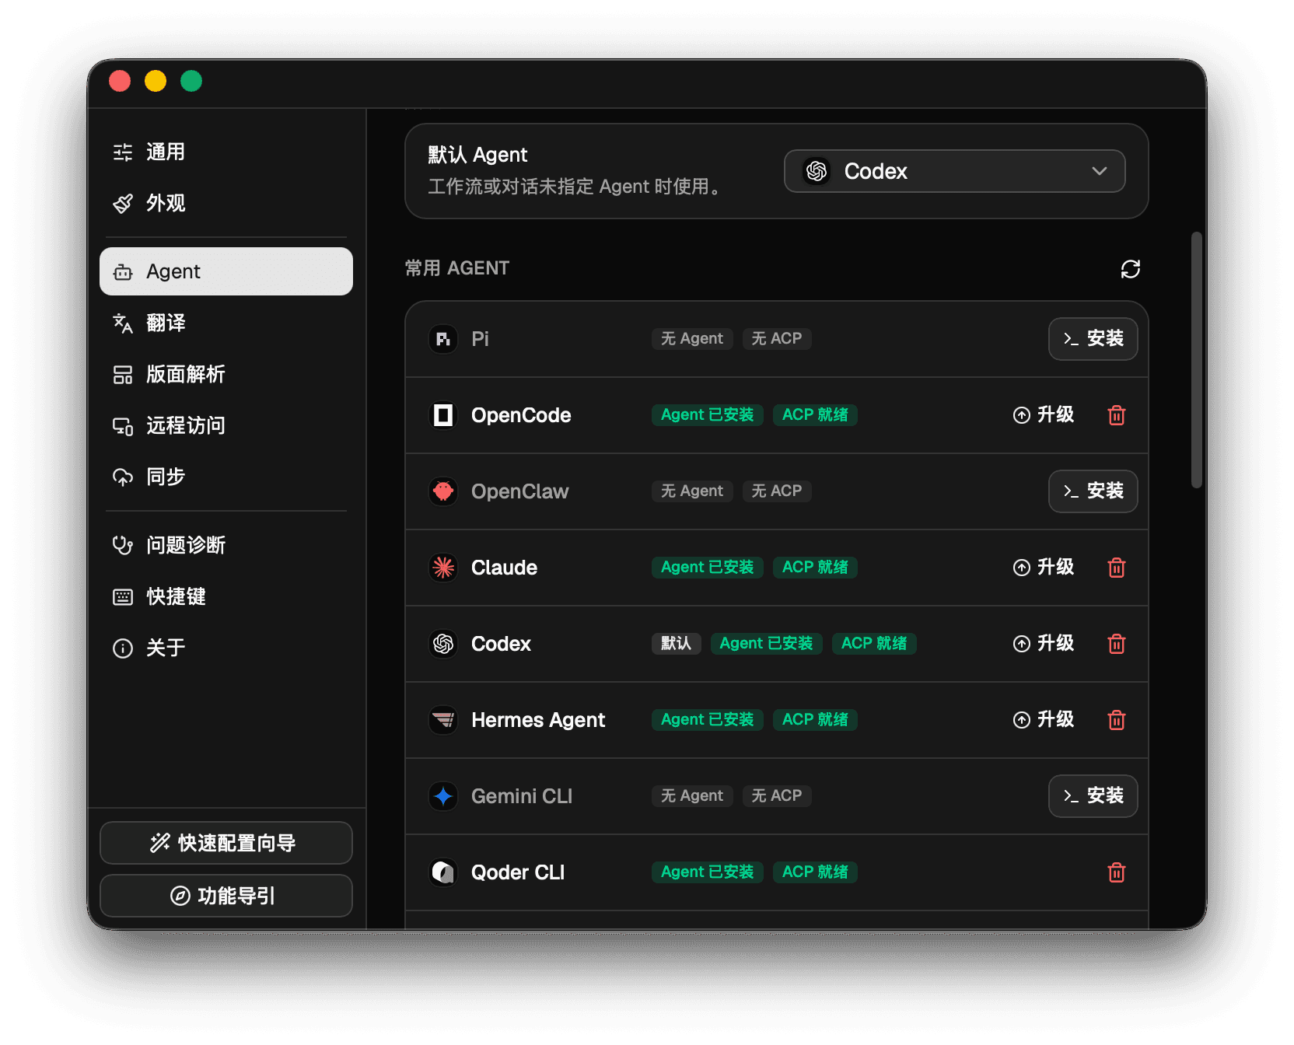This screenshot has width=1294, height=1045.
Task: Open the 关于 about section
Action: (x=226, y=648)
